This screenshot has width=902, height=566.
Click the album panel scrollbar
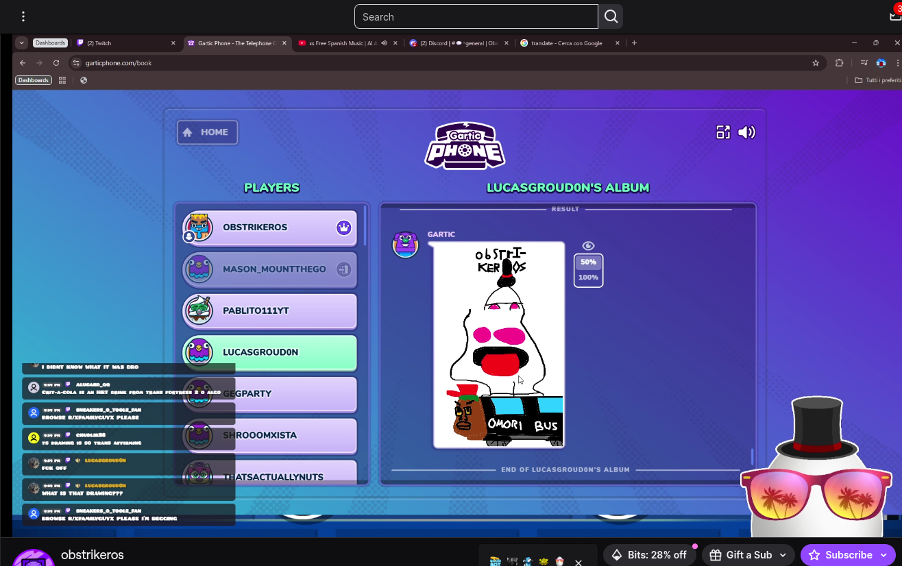click(752, 457)
